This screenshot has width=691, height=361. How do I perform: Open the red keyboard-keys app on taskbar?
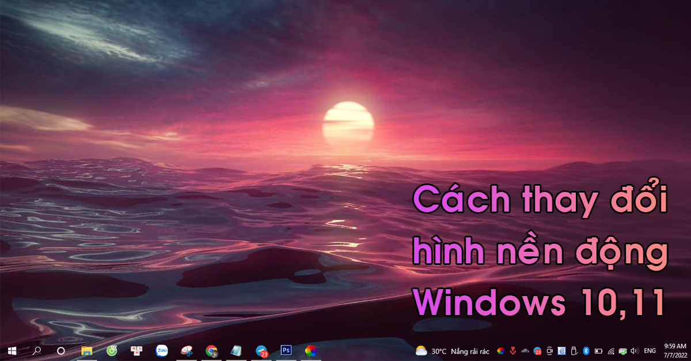click(x=136, y=351)
